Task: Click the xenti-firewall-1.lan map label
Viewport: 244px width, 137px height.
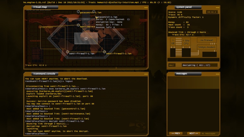Action: pyautogui.click(x=82, y=54)
